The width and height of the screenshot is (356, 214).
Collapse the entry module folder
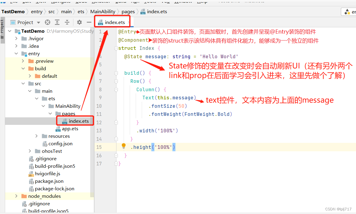click(x=16, y=53)
